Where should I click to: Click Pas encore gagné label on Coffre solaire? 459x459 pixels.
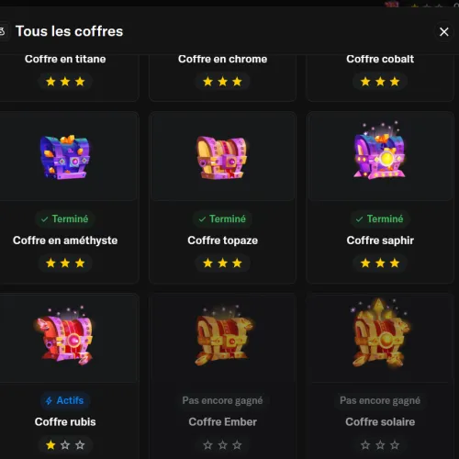coord(380,400)
